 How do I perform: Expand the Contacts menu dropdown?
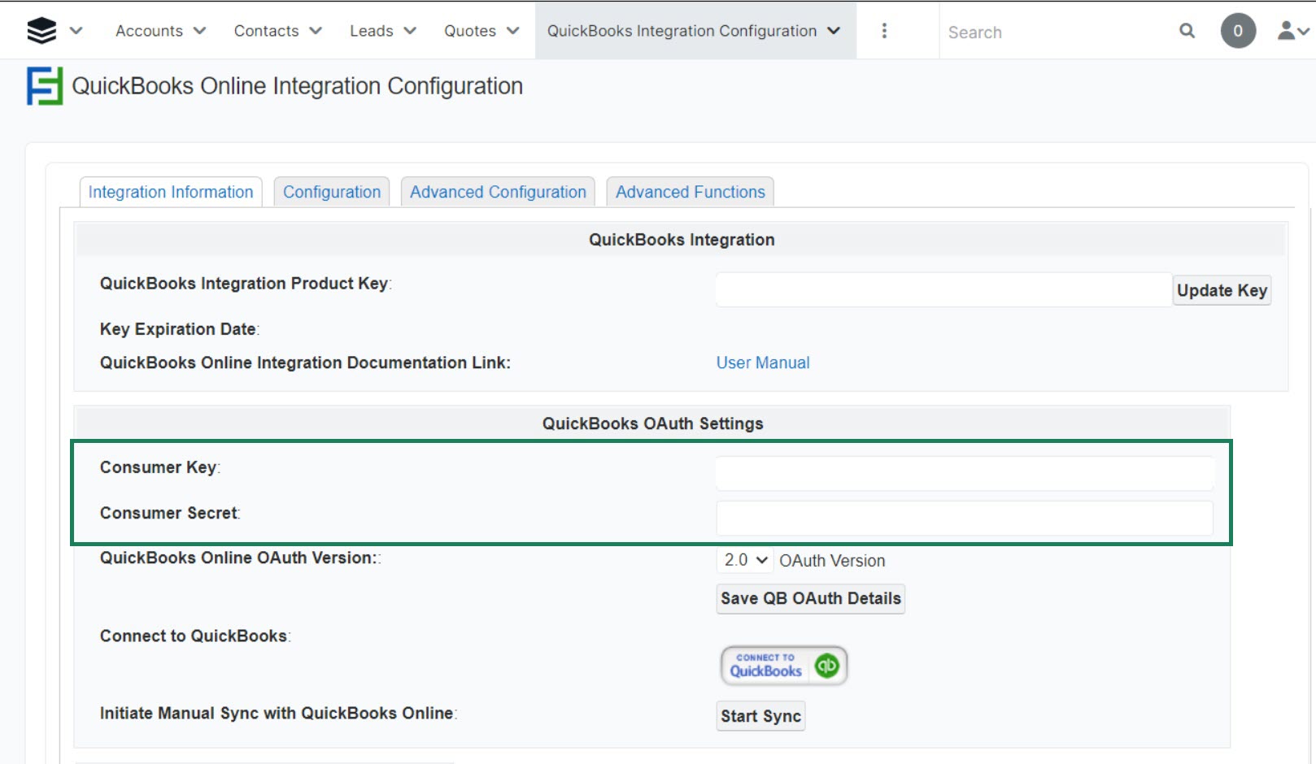277,31
